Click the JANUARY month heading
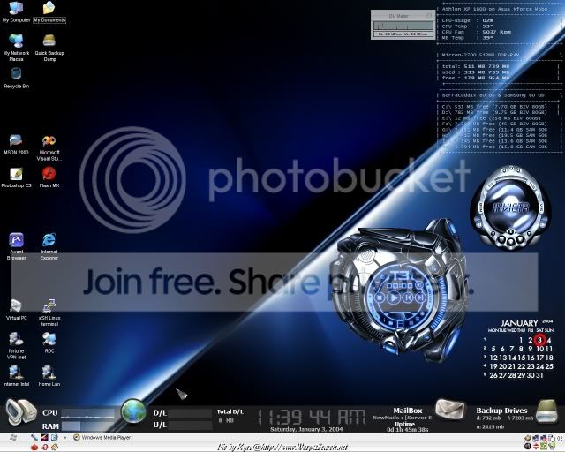 pyautogui.click(x=519, y=323)
